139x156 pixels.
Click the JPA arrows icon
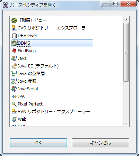(14, 97)
